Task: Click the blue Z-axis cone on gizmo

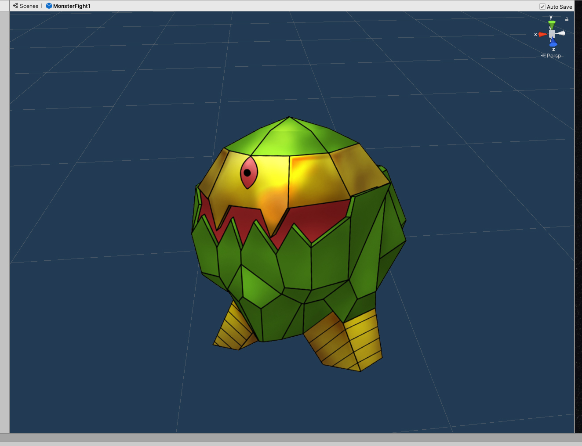Action: (x=553, y=43)
